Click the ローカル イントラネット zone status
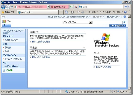The width and height of the screenshot is (133, 95). [84, 91]
